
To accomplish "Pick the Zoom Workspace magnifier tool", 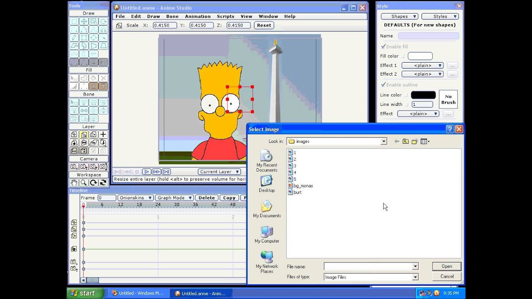I will pos(84,183).
